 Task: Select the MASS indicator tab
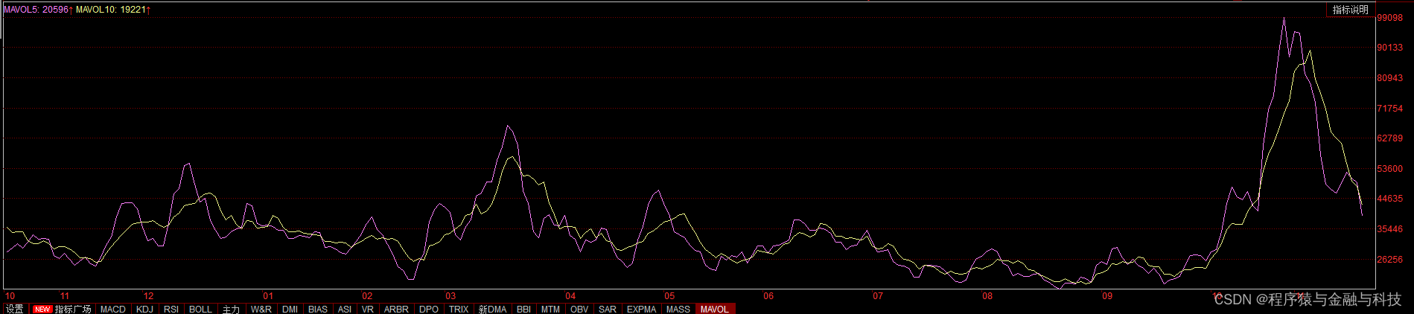point(678,309)
